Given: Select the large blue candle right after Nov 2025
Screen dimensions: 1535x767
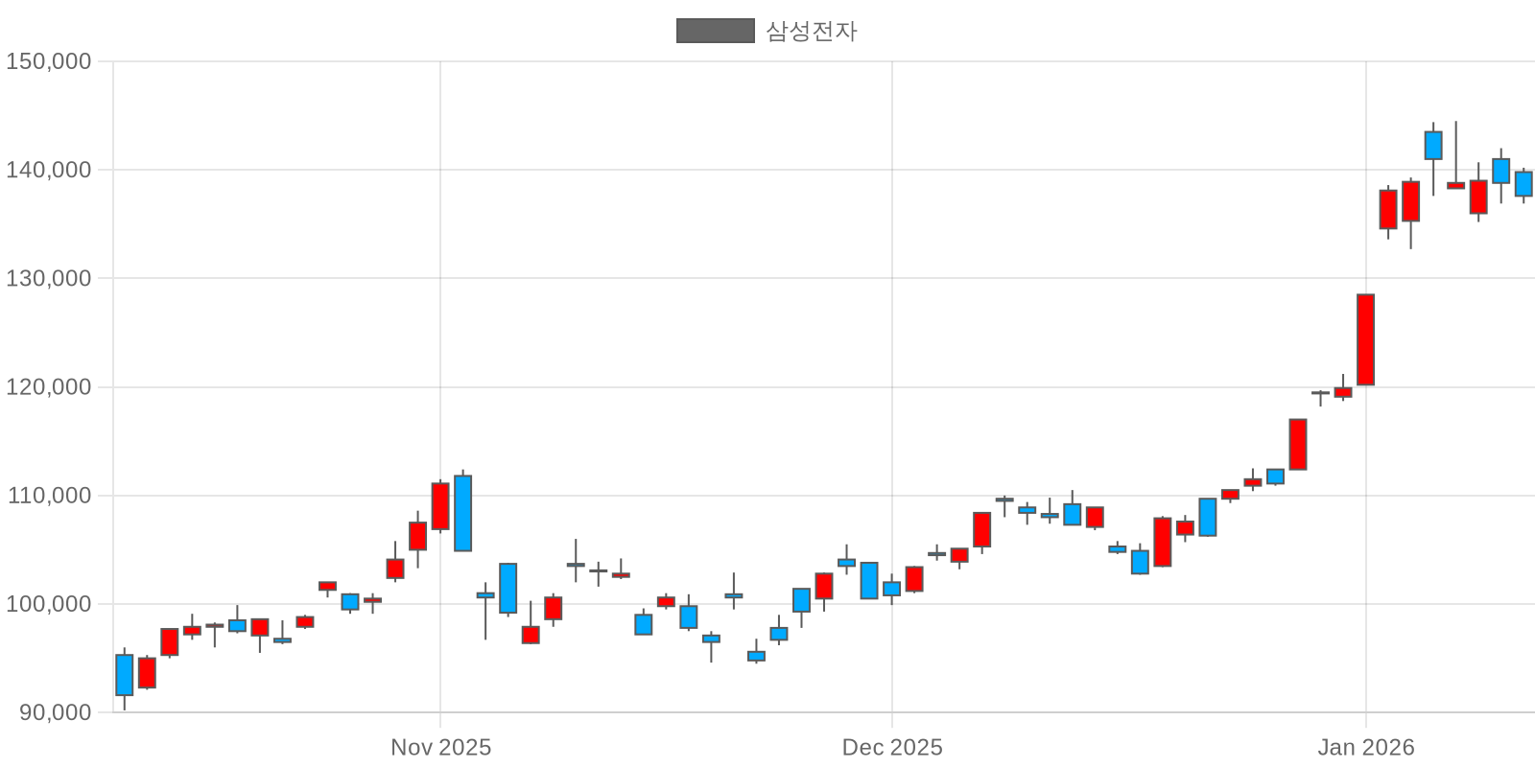Looking at the screenshot, I should tap(462, 513).
